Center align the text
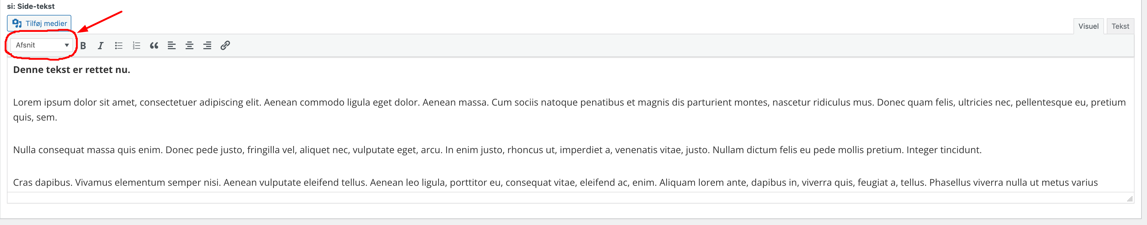The image size is (1147, 225). coord(190,45)
